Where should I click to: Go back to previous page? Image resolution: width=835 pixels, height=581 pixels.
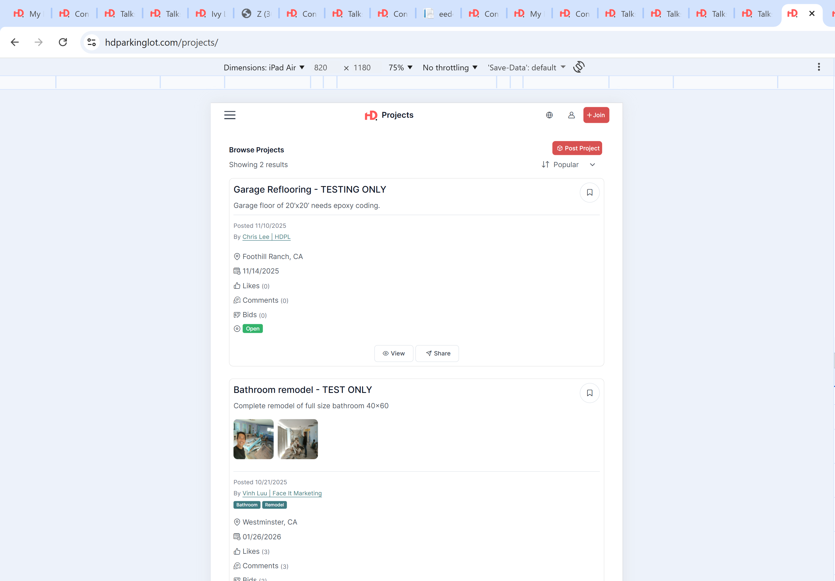coord(15,43)
